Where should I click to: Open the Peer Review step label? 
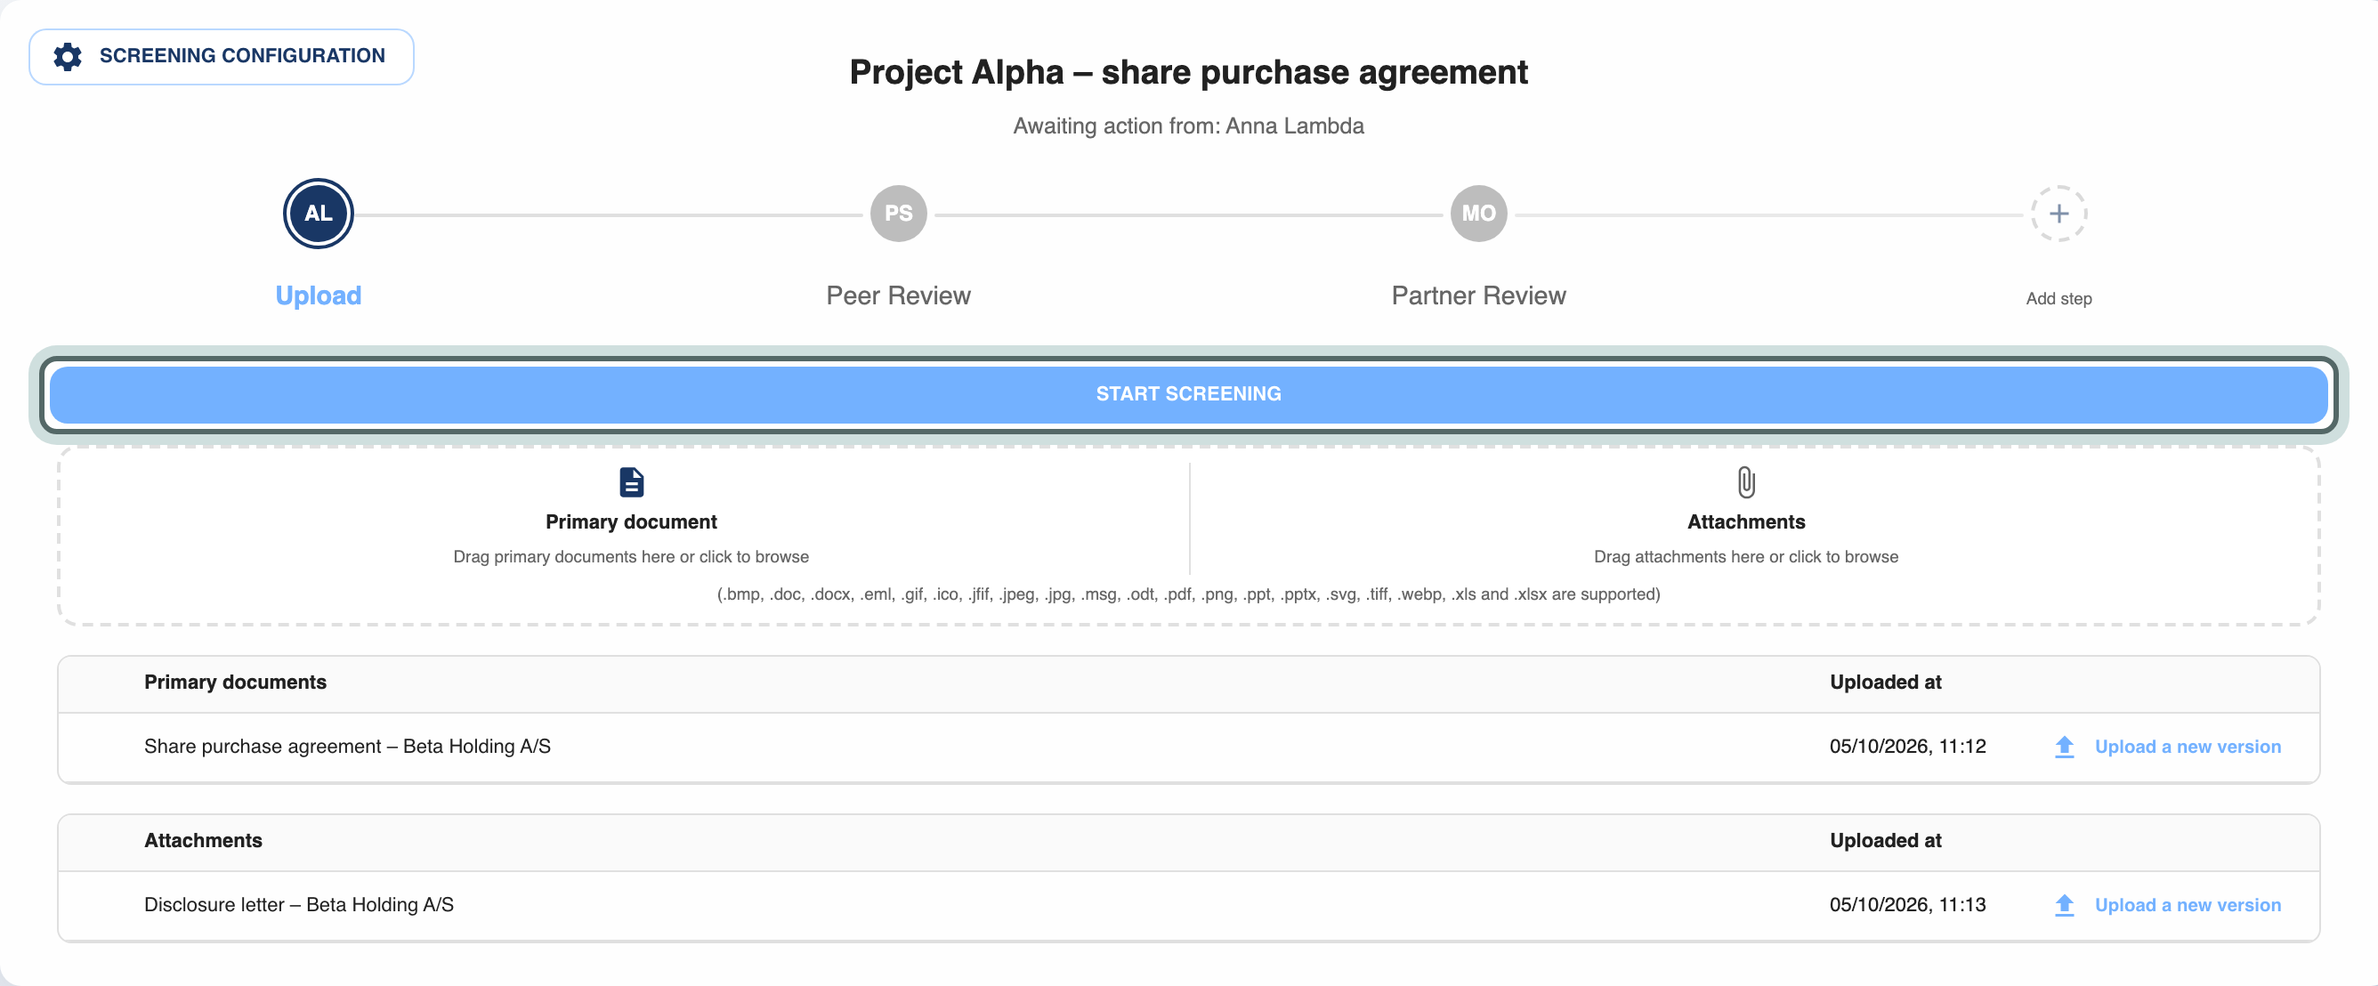(898, 295)
